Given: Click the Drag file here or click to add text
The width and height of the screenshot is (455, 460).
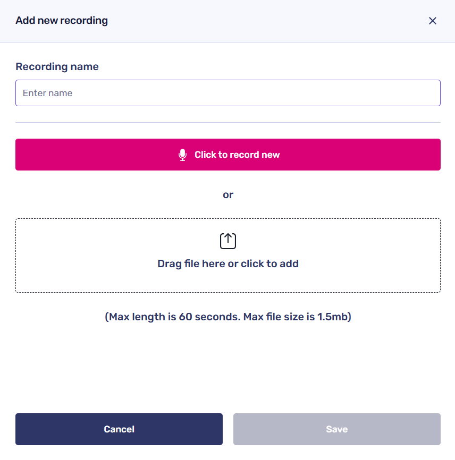Looking at the screenshot, I should [228, 263].
